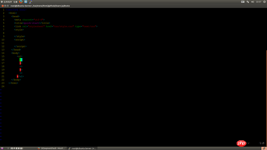Click the opening <ul> tag

pos(20,56)
